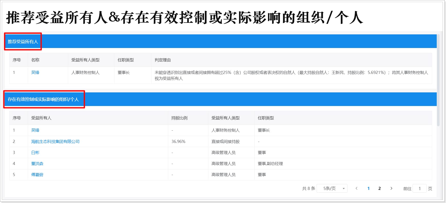Go to previous page with left arrow
The image size is (446, 203).
click(x=356, y=188)
